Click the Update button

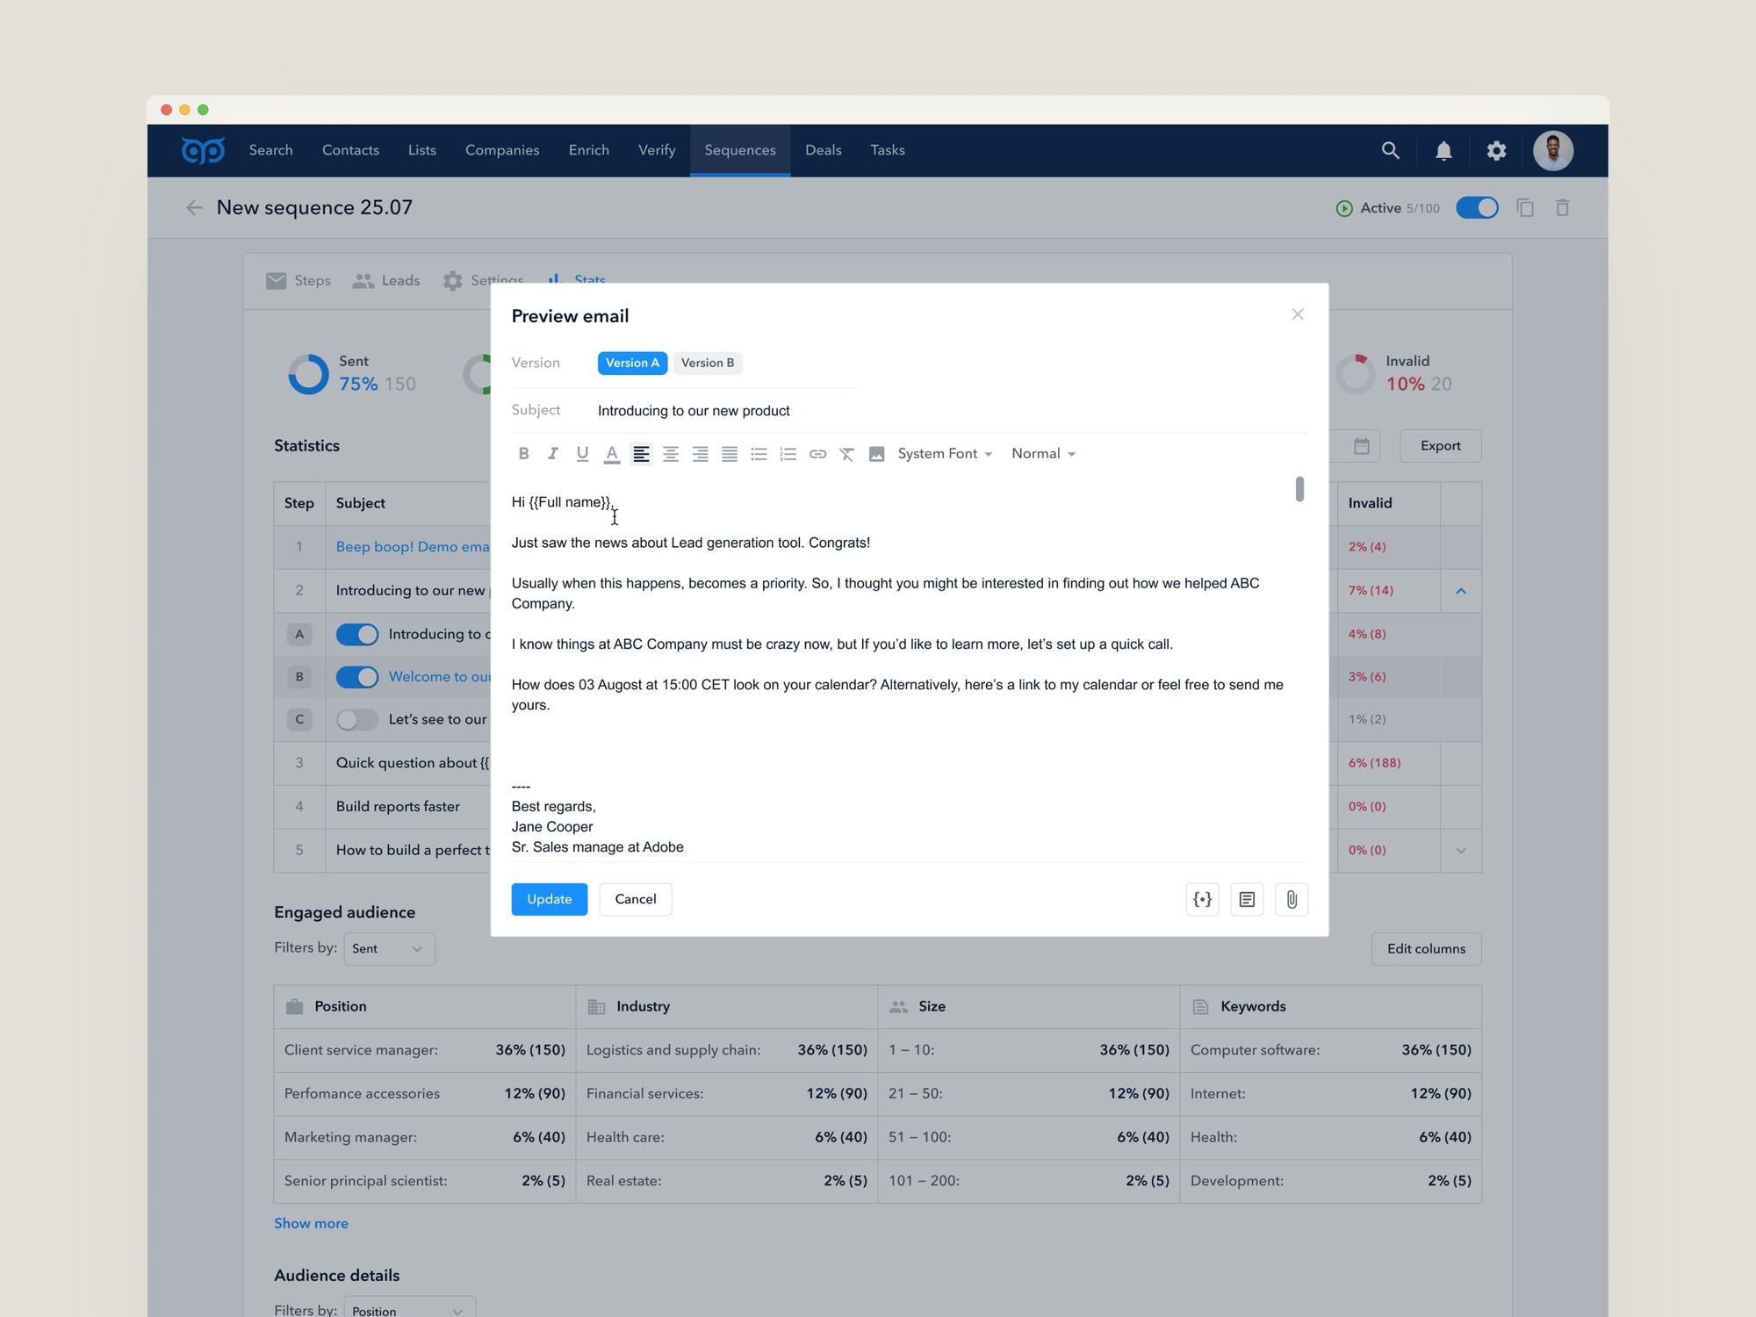[x=549, y=899]
